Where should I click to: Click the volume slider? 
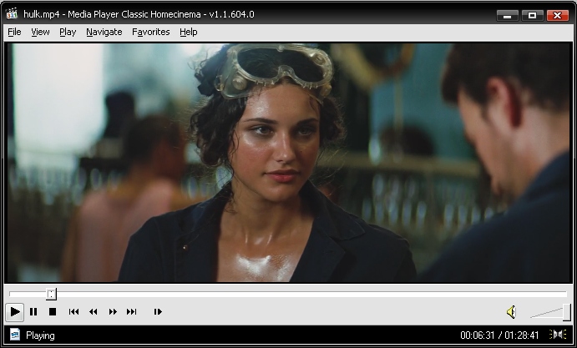(x=549, y=313)
